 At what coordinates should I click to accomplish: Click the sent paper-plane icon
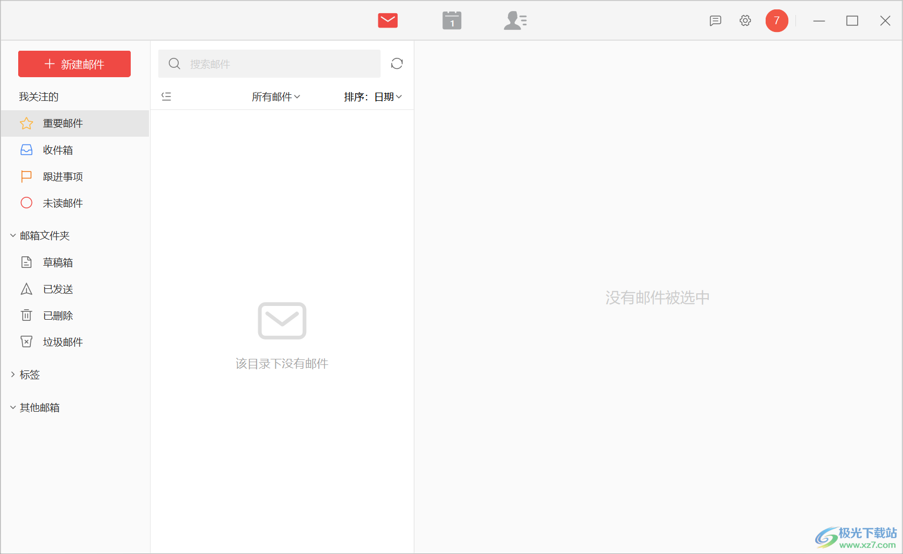coord(26,289)
